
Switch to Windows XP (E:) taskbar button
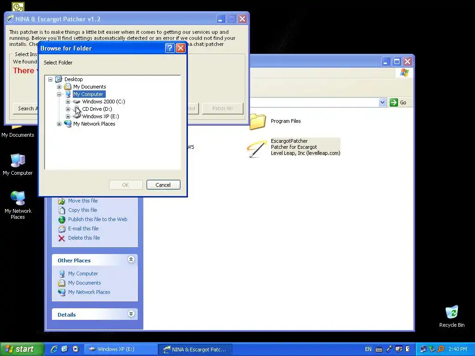point(120,350)
